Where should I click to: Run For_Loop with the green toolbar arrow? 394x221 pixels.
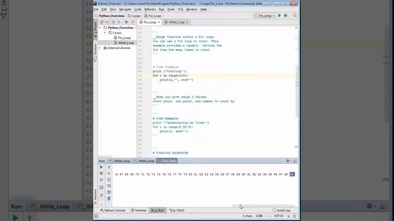(x=279, y=15)
